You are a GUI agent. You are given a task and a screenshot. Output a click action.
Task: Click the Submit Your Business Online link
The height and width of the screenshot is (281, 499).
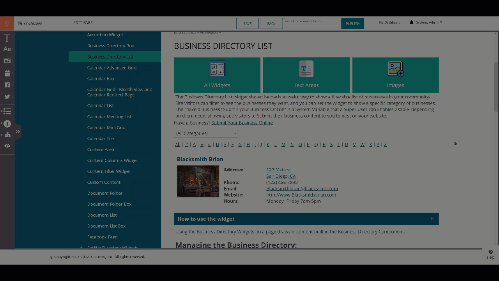pos(242,123)
